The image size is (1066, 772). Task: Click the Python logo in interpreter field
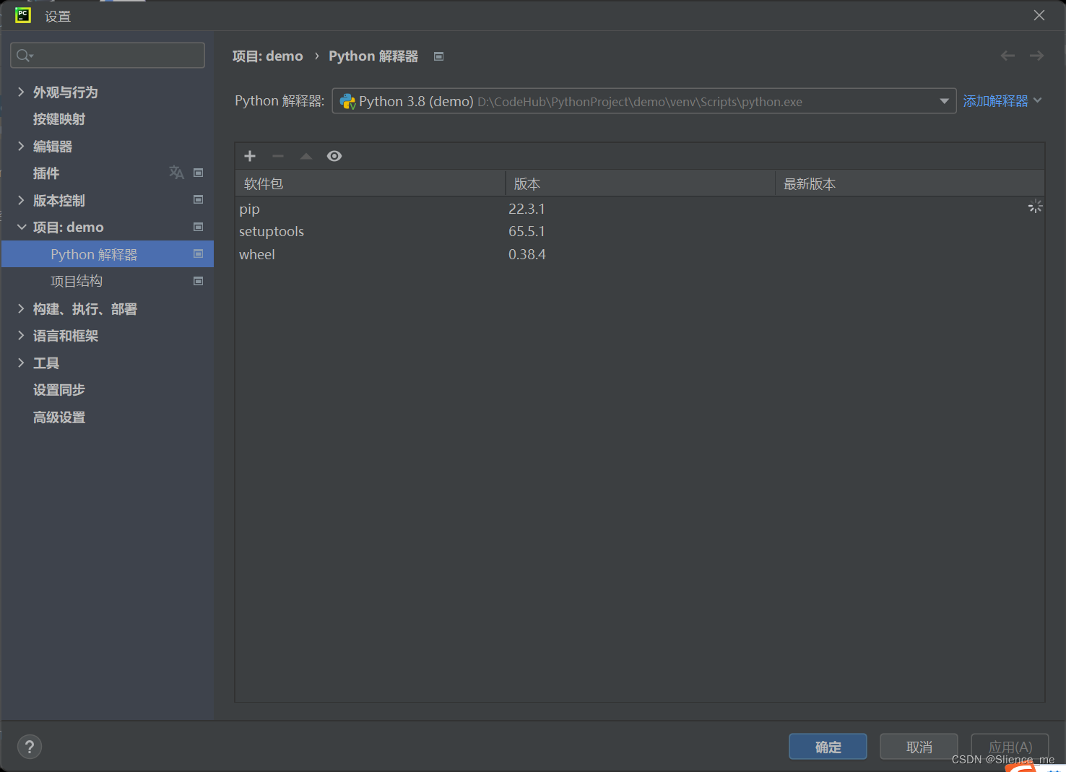(x=347, y=101)
